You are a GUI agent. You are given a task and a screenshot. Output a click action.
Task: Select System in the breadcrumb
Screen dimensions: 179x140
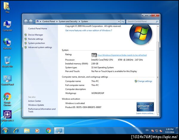pyautogui.click(x=85, y=21)
